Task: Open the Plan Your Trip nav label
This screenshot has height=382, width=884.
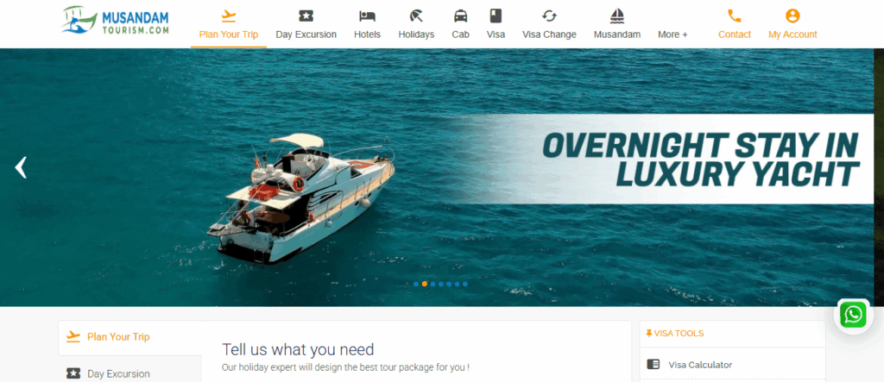Action: tap(228, 34)
